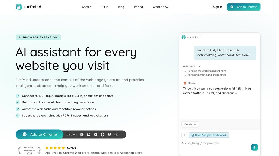
Task: Click the Analyzing charts and key metrics step
Action: pyautogui.click(x=205, y=75)
